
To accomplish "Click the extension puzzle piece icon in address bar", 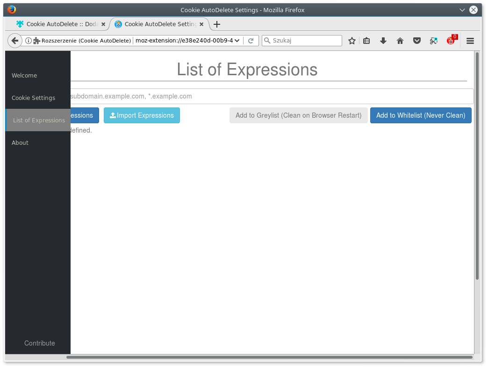I will tap(37, 41).
